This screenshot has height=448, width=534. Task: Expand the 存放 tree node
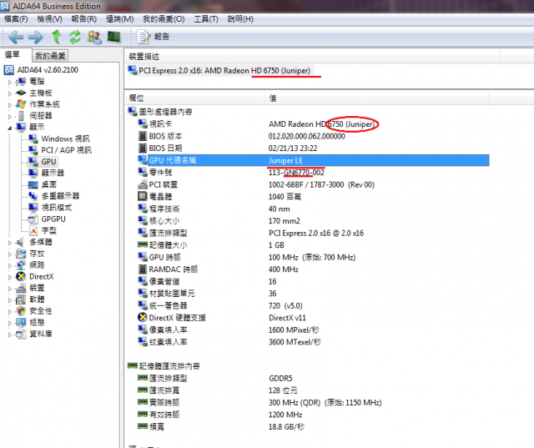(10, 254)
